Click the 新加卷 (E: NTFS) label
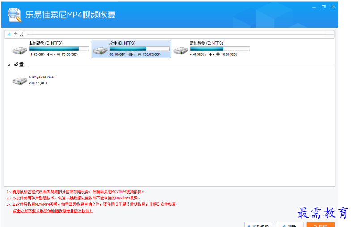 tap(206, 43)
